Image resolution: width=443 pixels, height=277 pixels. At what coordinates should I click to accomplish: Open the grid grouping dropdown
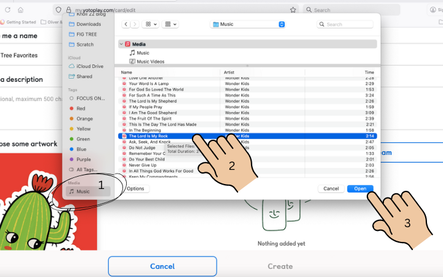click(x=170, y=24)
